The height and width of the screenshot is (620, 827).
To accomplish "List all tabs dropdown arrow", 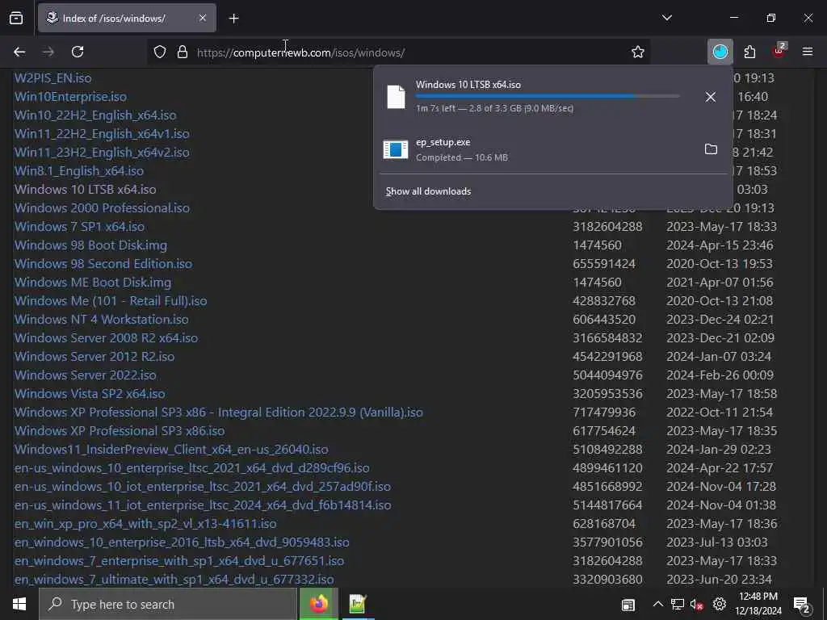I will click(666, 18).
